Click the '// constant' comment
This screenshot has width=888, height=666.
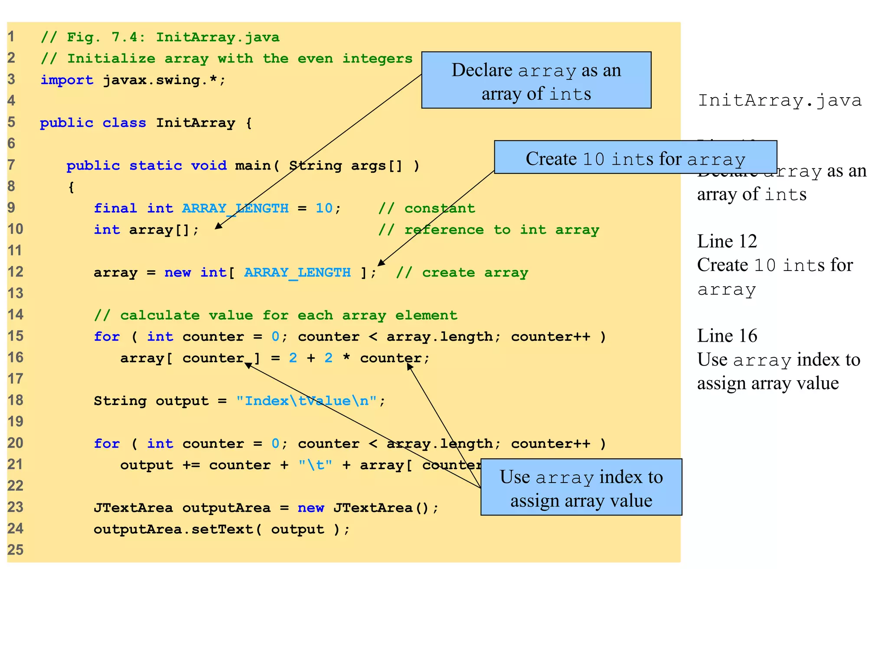[x=427, y=209]
